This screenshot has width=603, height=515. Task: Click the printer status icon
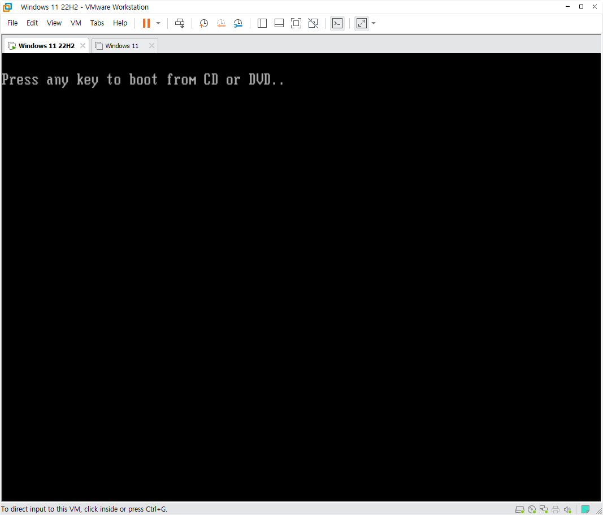(x=556, y=509)
